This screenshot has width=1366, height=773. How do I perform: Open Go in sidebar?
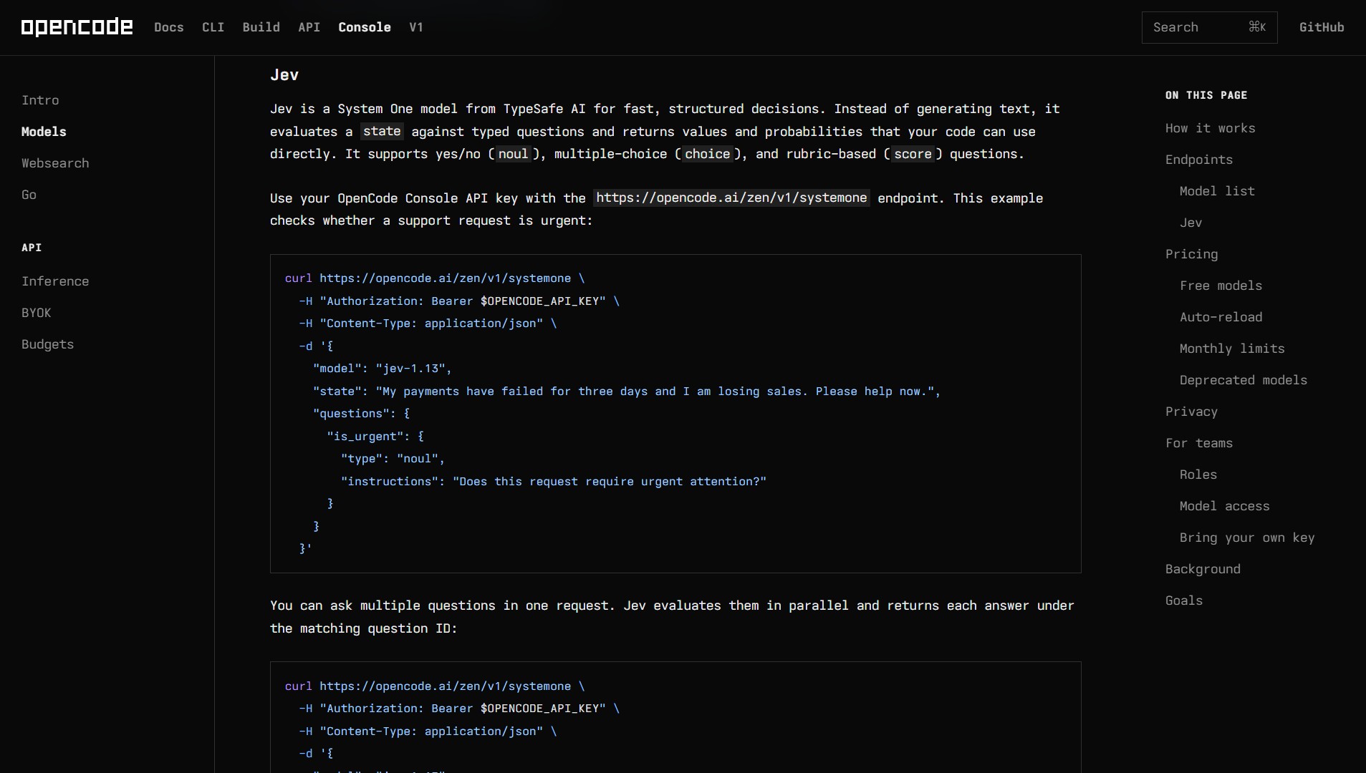tap(29, 195)
